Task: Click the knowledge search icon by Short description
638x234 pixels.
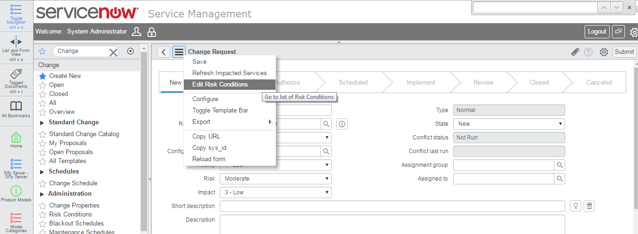Action: click(x=589, y=206)
